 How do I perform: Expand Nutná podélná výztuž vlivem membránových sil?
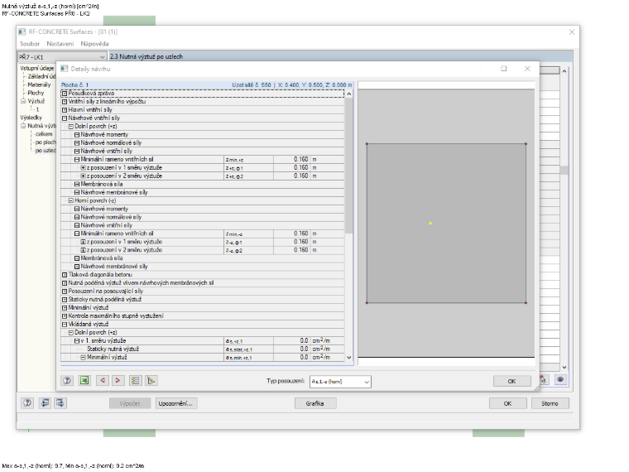click(x=65, y=283)
